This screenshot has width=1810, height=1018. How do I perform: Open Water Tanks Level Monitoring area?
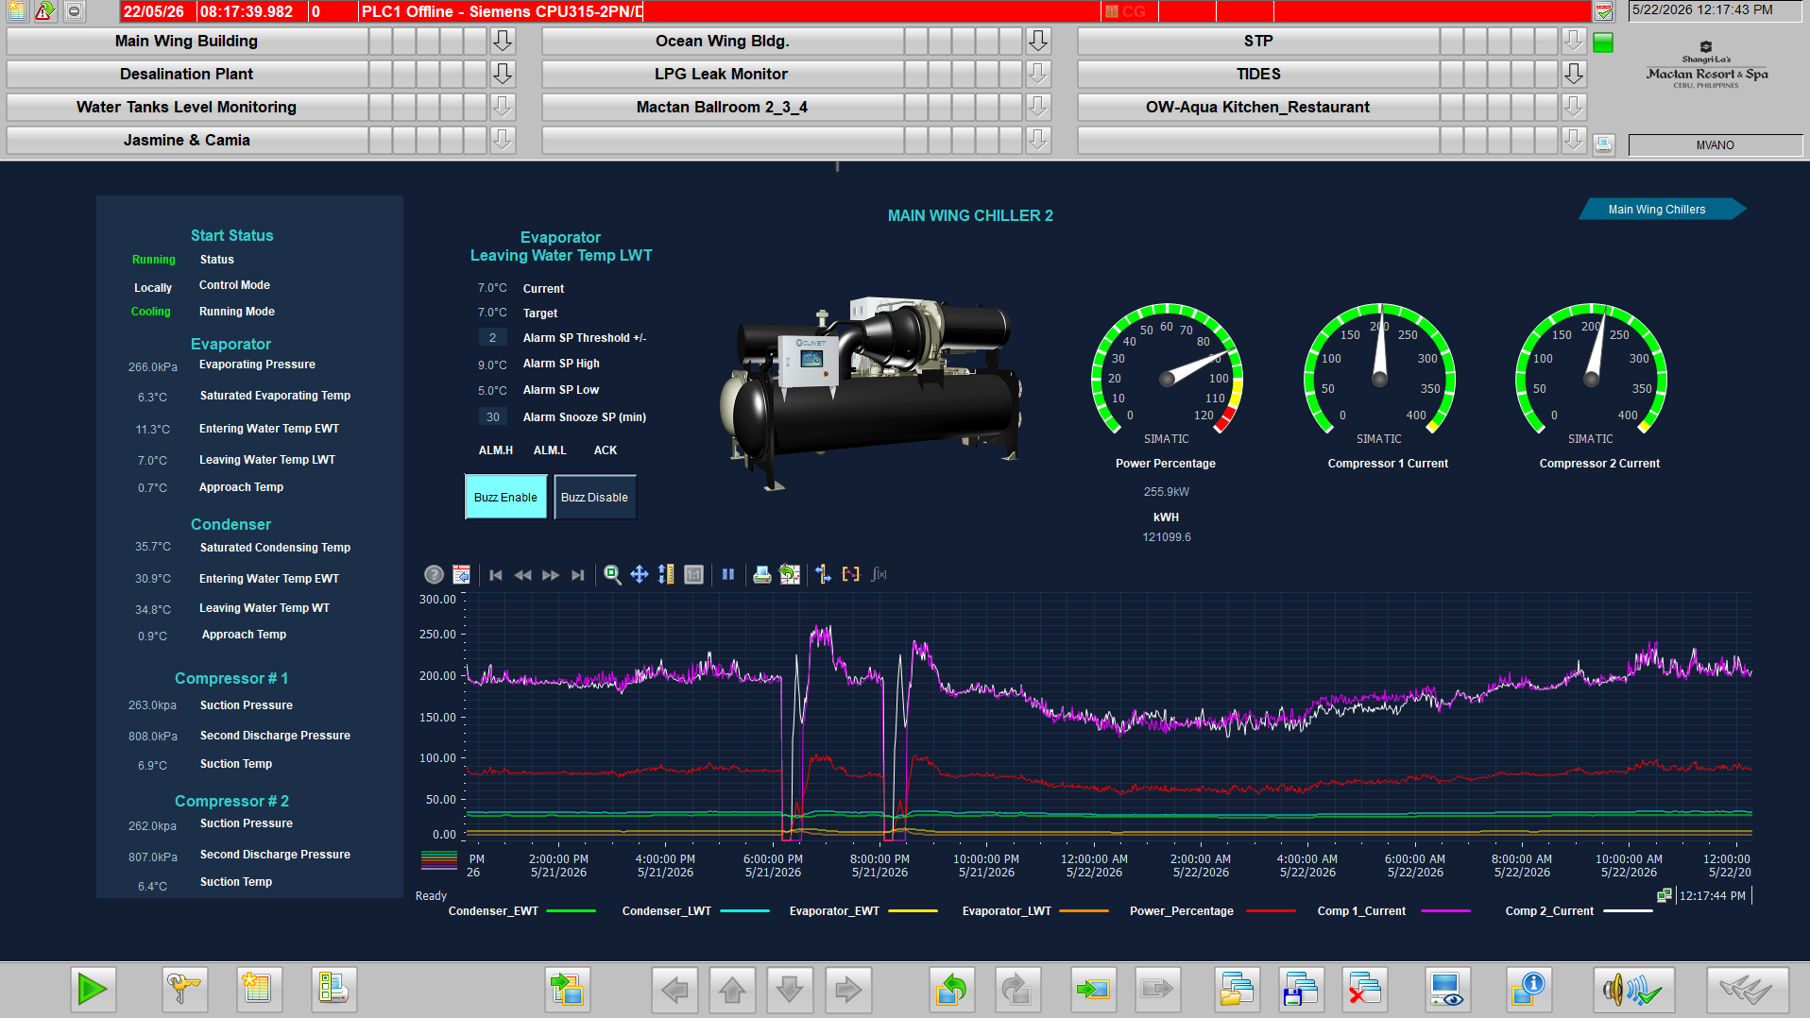(x=187, y=107)
